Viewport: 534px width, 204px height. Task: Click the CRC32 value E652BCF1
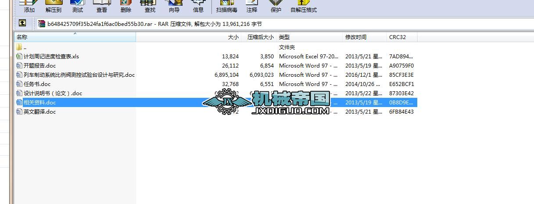tap(401, 84)
